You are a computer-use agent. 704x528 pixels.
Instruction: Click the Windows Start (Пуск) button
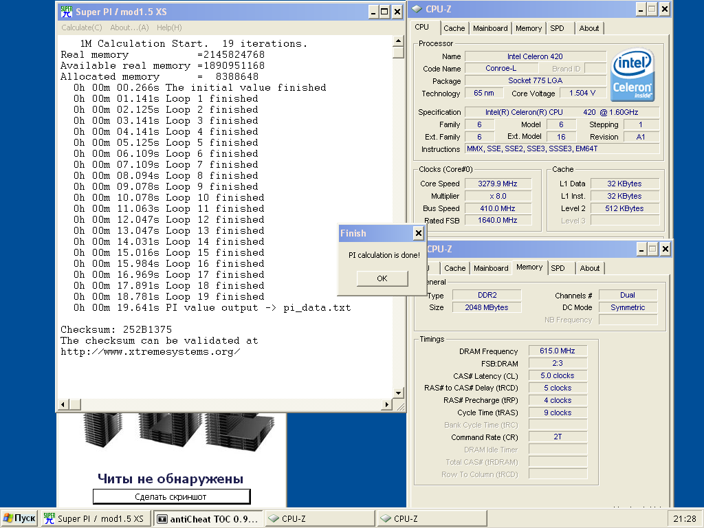point(19,518)
